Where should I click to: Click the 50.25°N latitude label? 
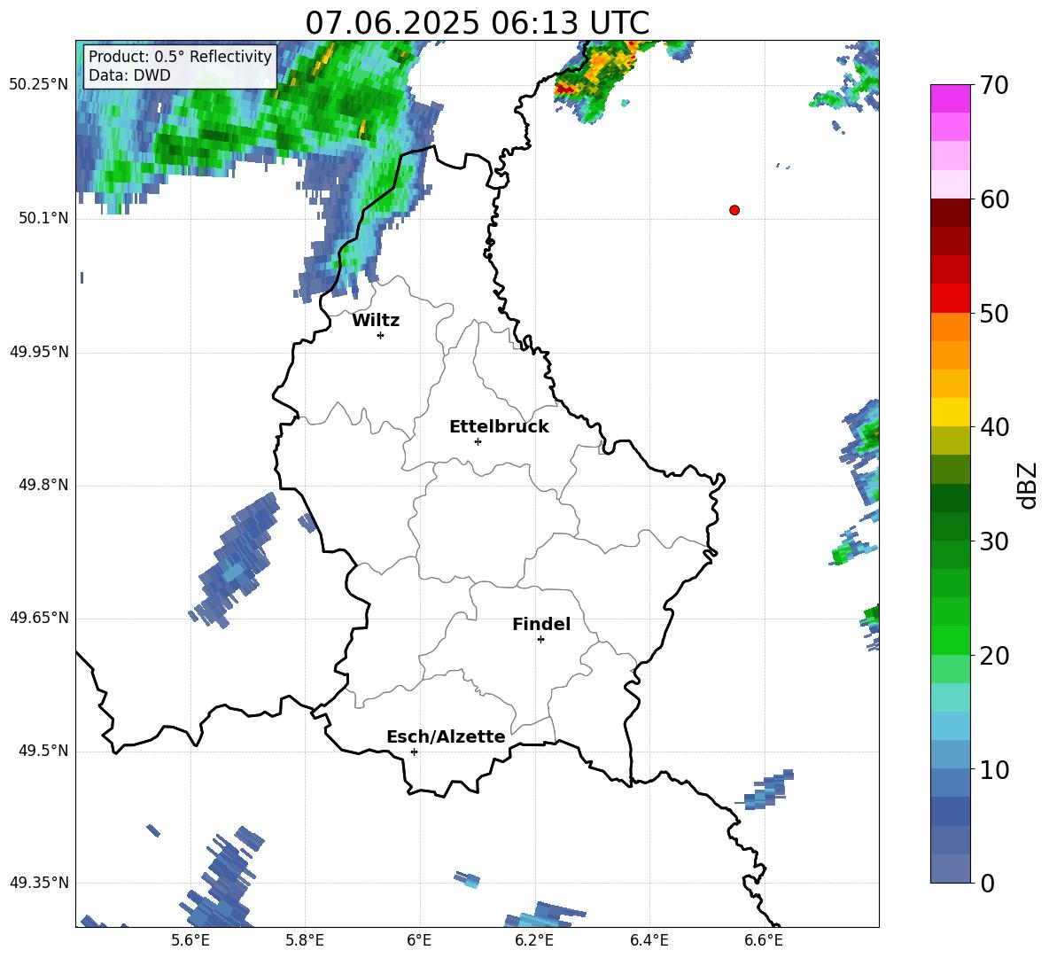[x=39, y=85]
